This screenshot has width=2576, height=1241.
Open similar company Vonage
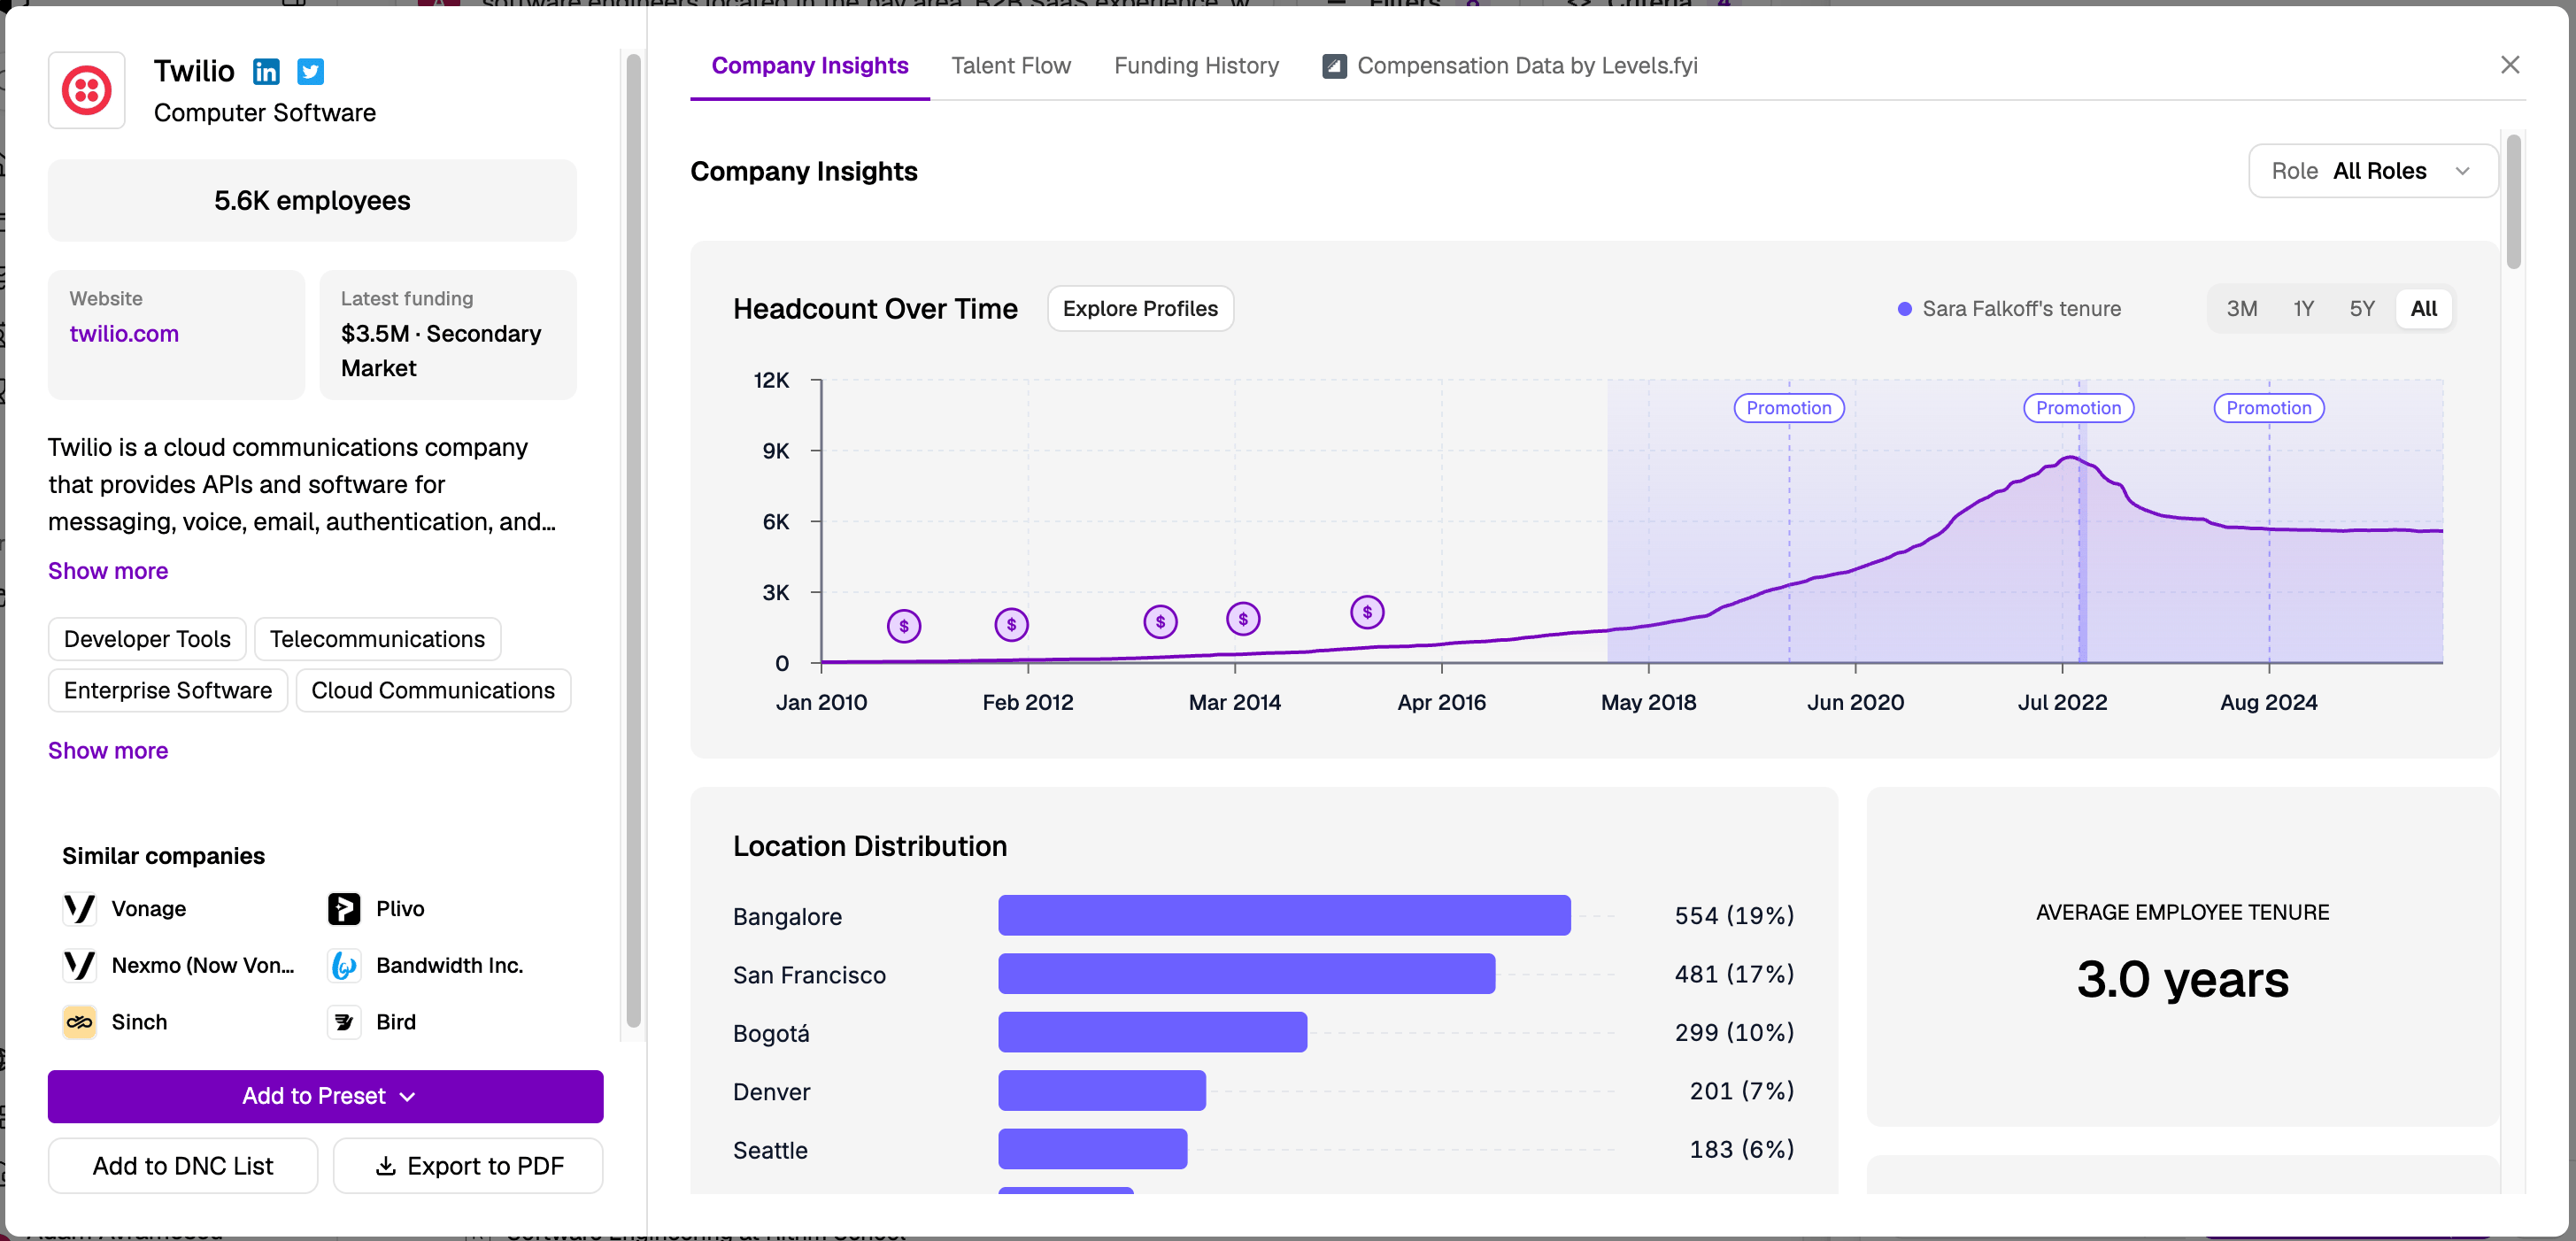point(149,908)
